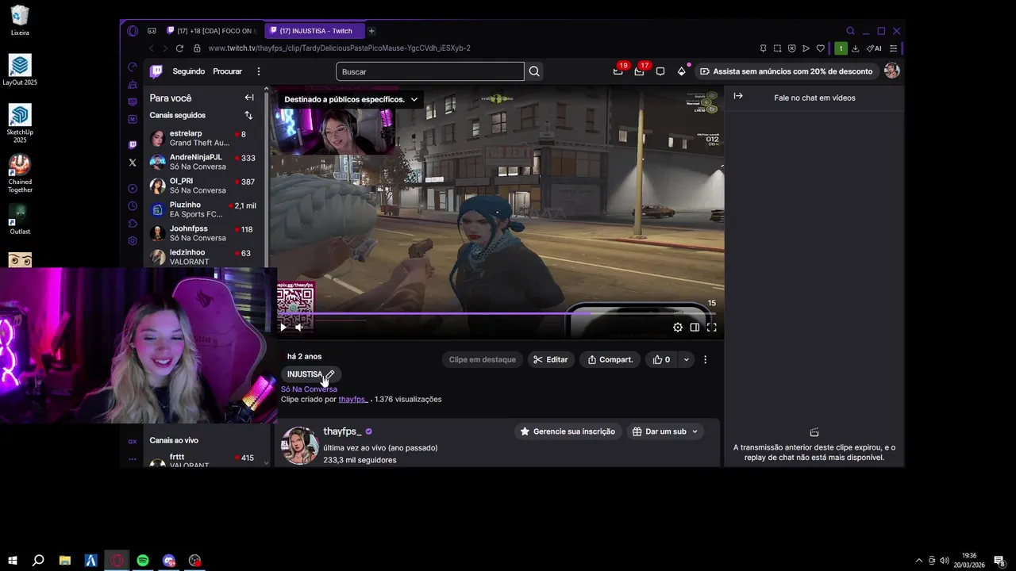Screen dimensions: 1016x571
Task: Open Spotify from the taskbar
Action: 143,561
